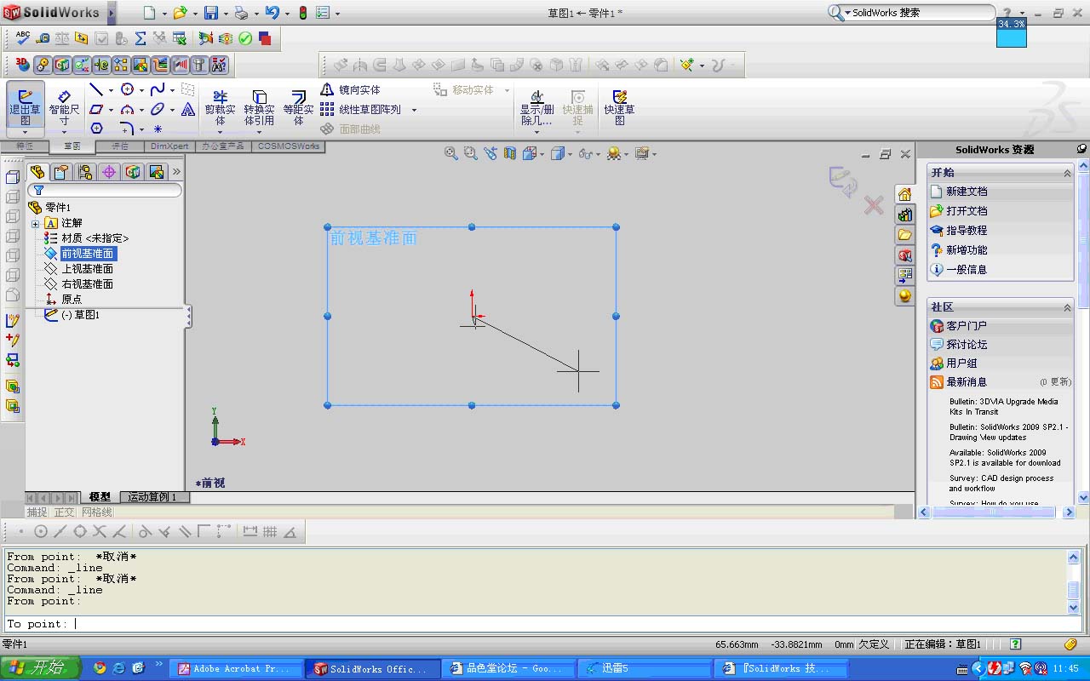Click the Undo arrow icon
Image resolution: width=1090 pixels, height=681 pixels.
coord(272,13)
